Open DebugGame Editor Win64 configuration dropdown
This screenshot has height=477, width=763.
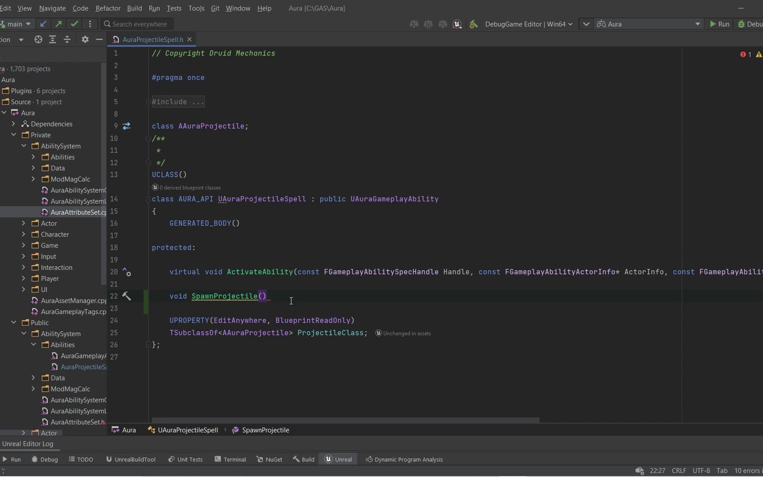click(x=529, y=24)
